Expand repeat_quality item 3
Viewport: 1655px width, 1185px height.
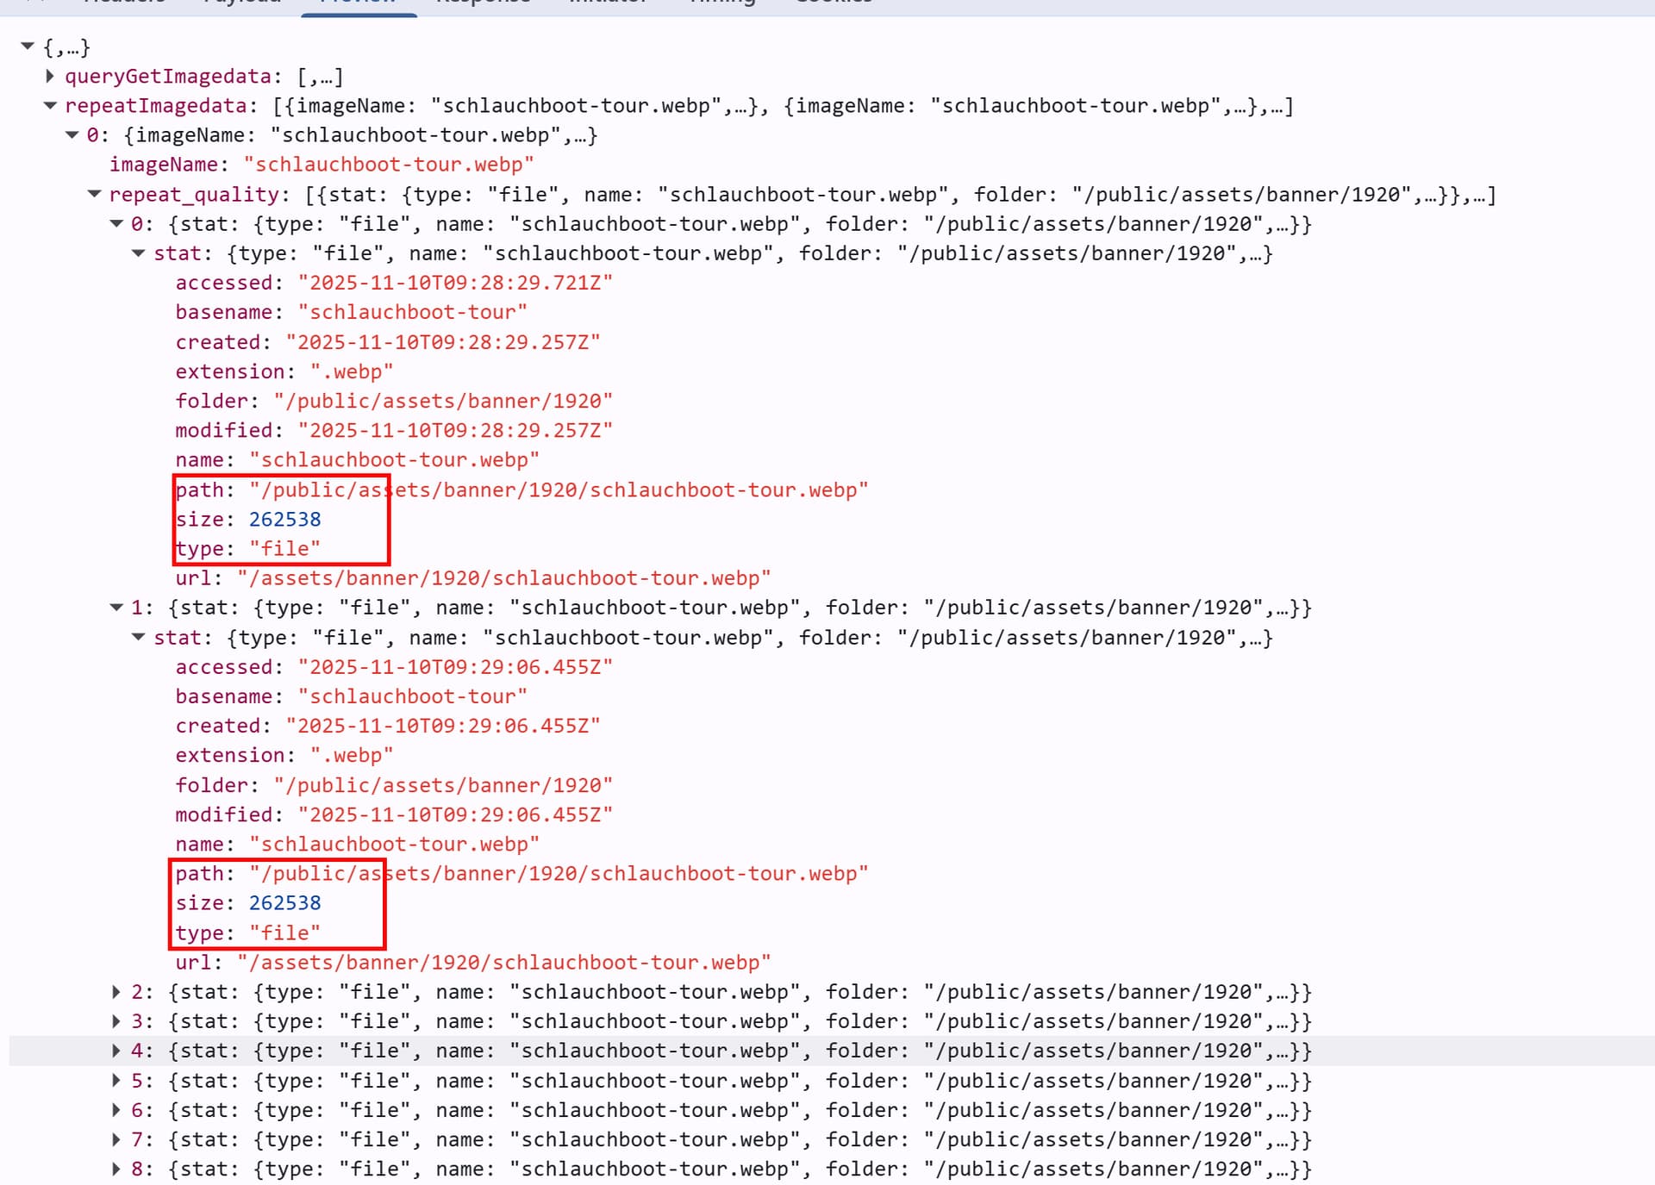coord(116,1021)
